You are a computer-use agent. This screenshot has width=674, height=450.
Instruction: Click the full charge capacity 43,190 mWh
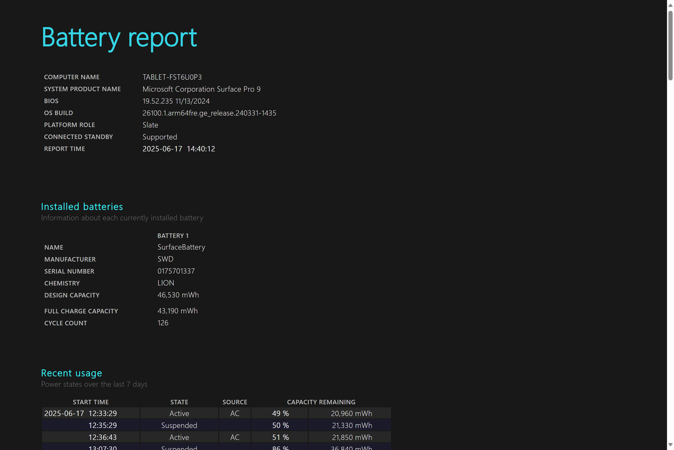[177, 311]
